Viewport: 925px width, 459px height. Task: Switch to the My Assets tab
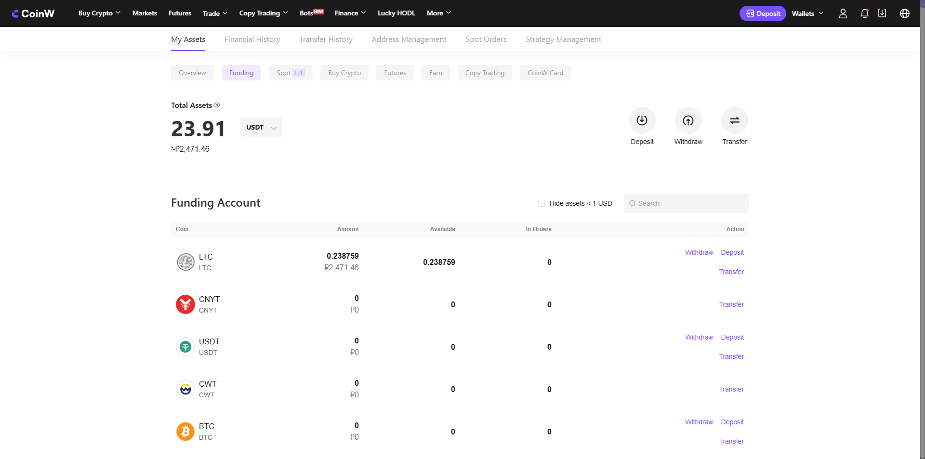point(188,39)
